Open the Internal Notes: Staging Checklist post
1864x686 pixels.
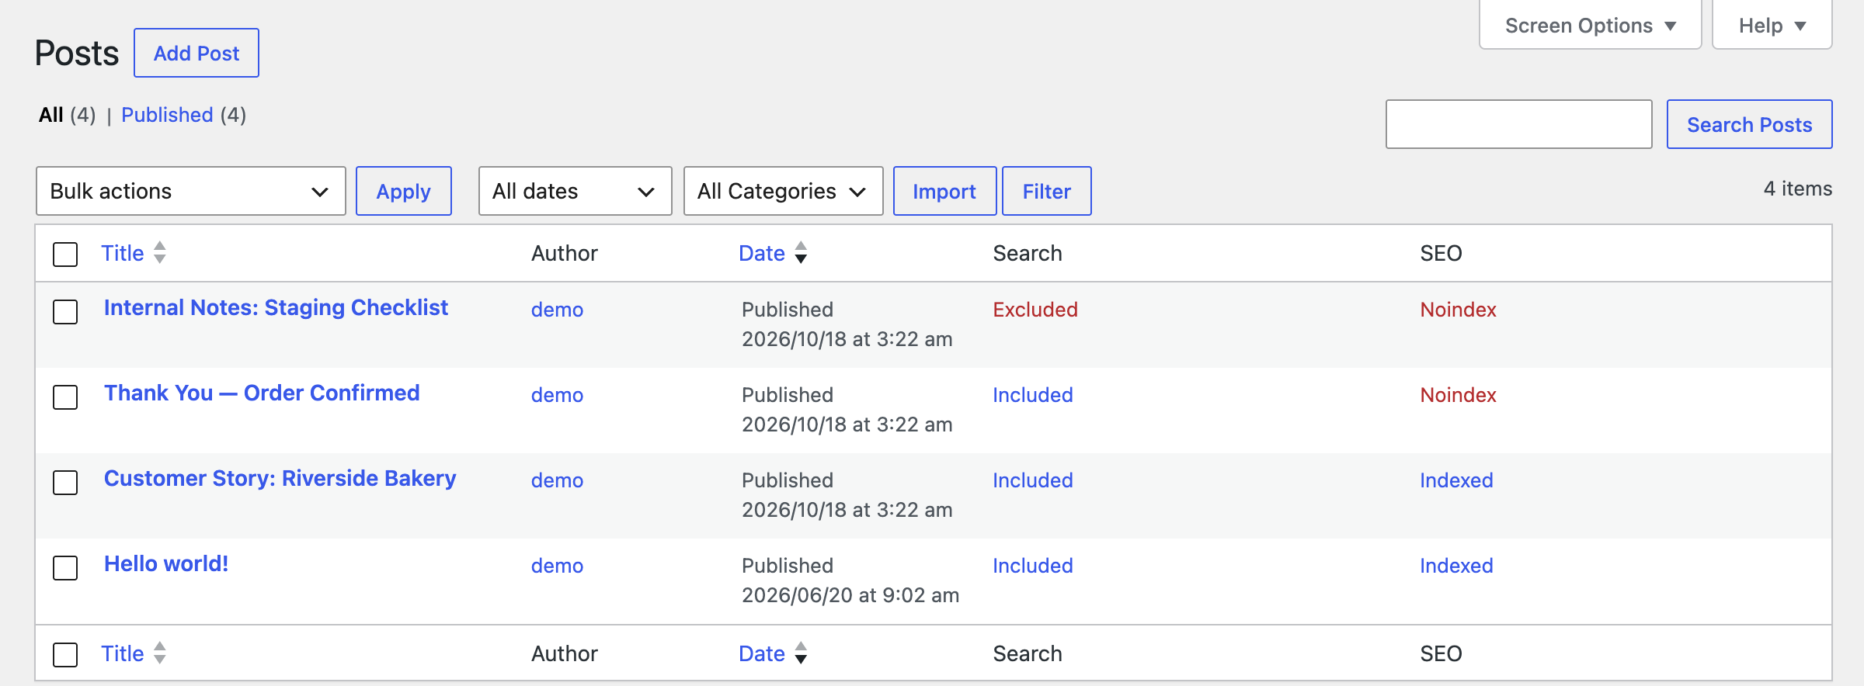(x=276, y=308)
